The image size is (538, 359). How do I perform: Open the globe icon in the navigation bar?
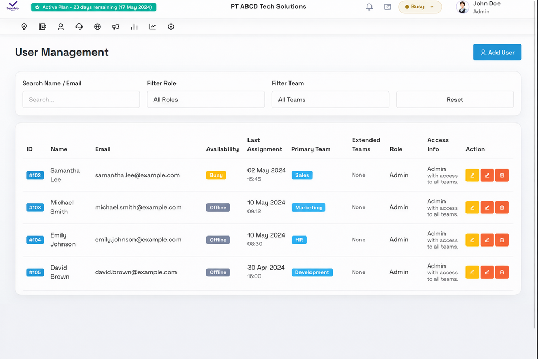click(97, 27)
